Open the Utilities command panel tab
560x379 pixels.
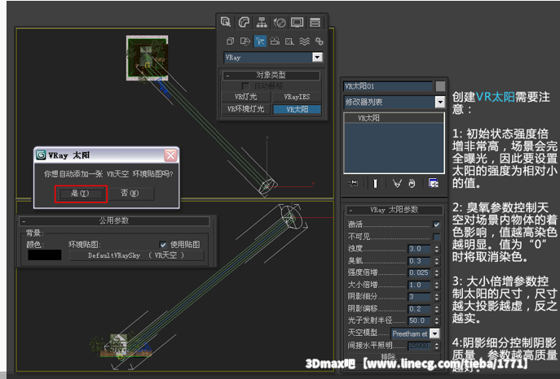click(315, 22)
